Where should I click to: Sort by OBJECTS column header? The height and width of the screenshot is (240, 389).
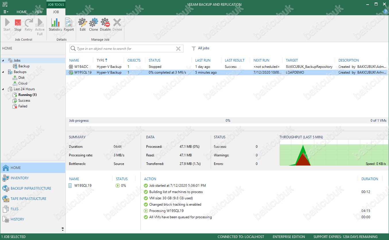[x=134, y=60]
